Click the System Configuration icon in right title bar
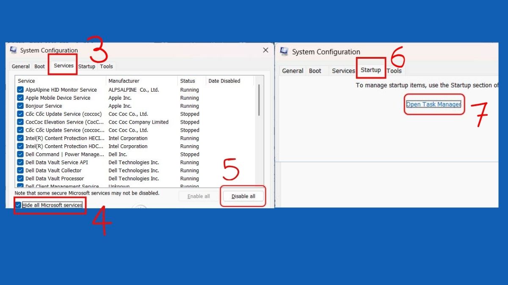508x285 pixels. [284, 52]
